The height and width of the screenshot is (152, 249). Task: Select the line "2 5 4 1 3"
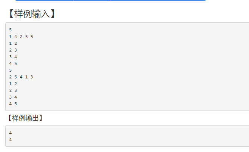click(21, 77)
